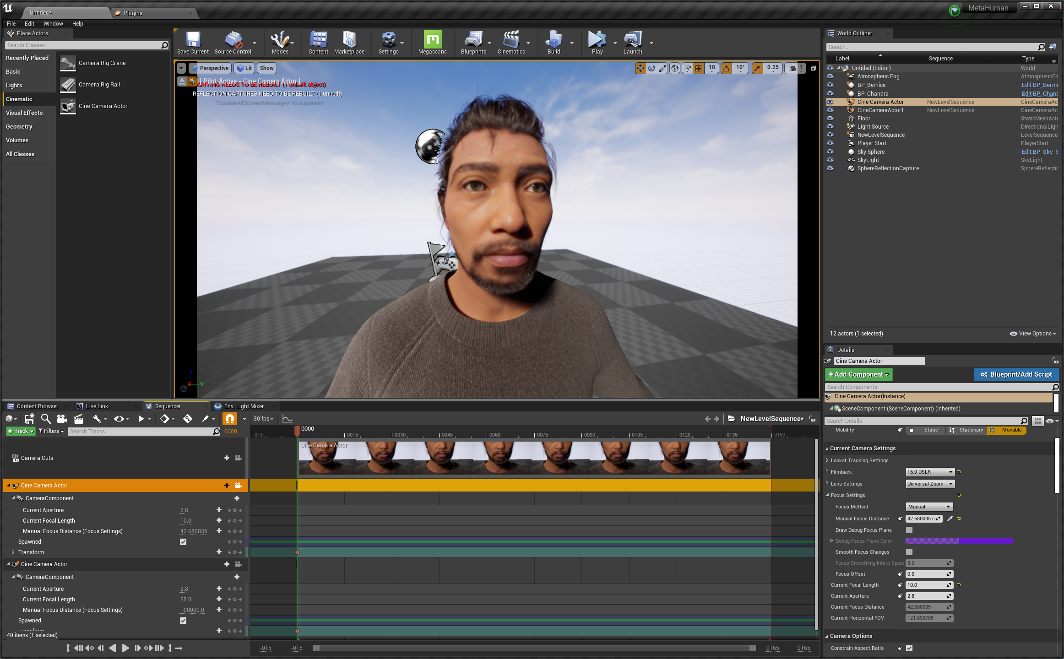Open the Megascans toolbar button
The image size is (1064, 659).
432,40
